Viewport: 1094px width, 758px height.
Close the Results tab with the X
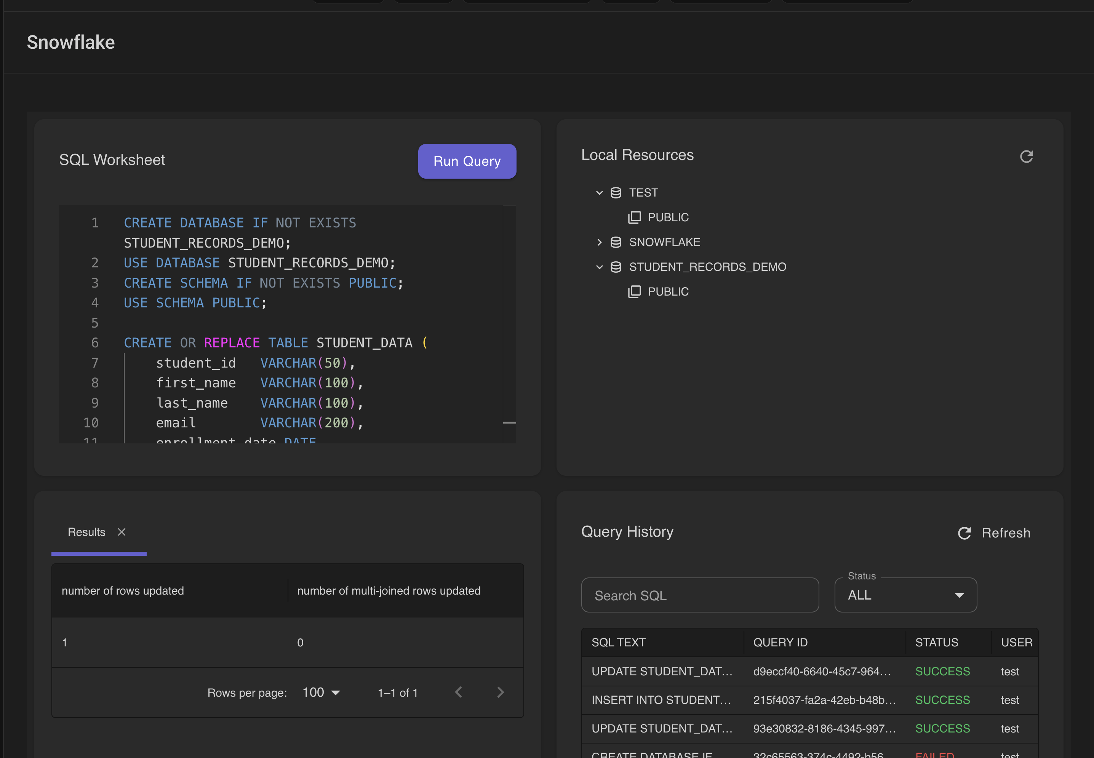pyautogui.click(x=122, y=532)
